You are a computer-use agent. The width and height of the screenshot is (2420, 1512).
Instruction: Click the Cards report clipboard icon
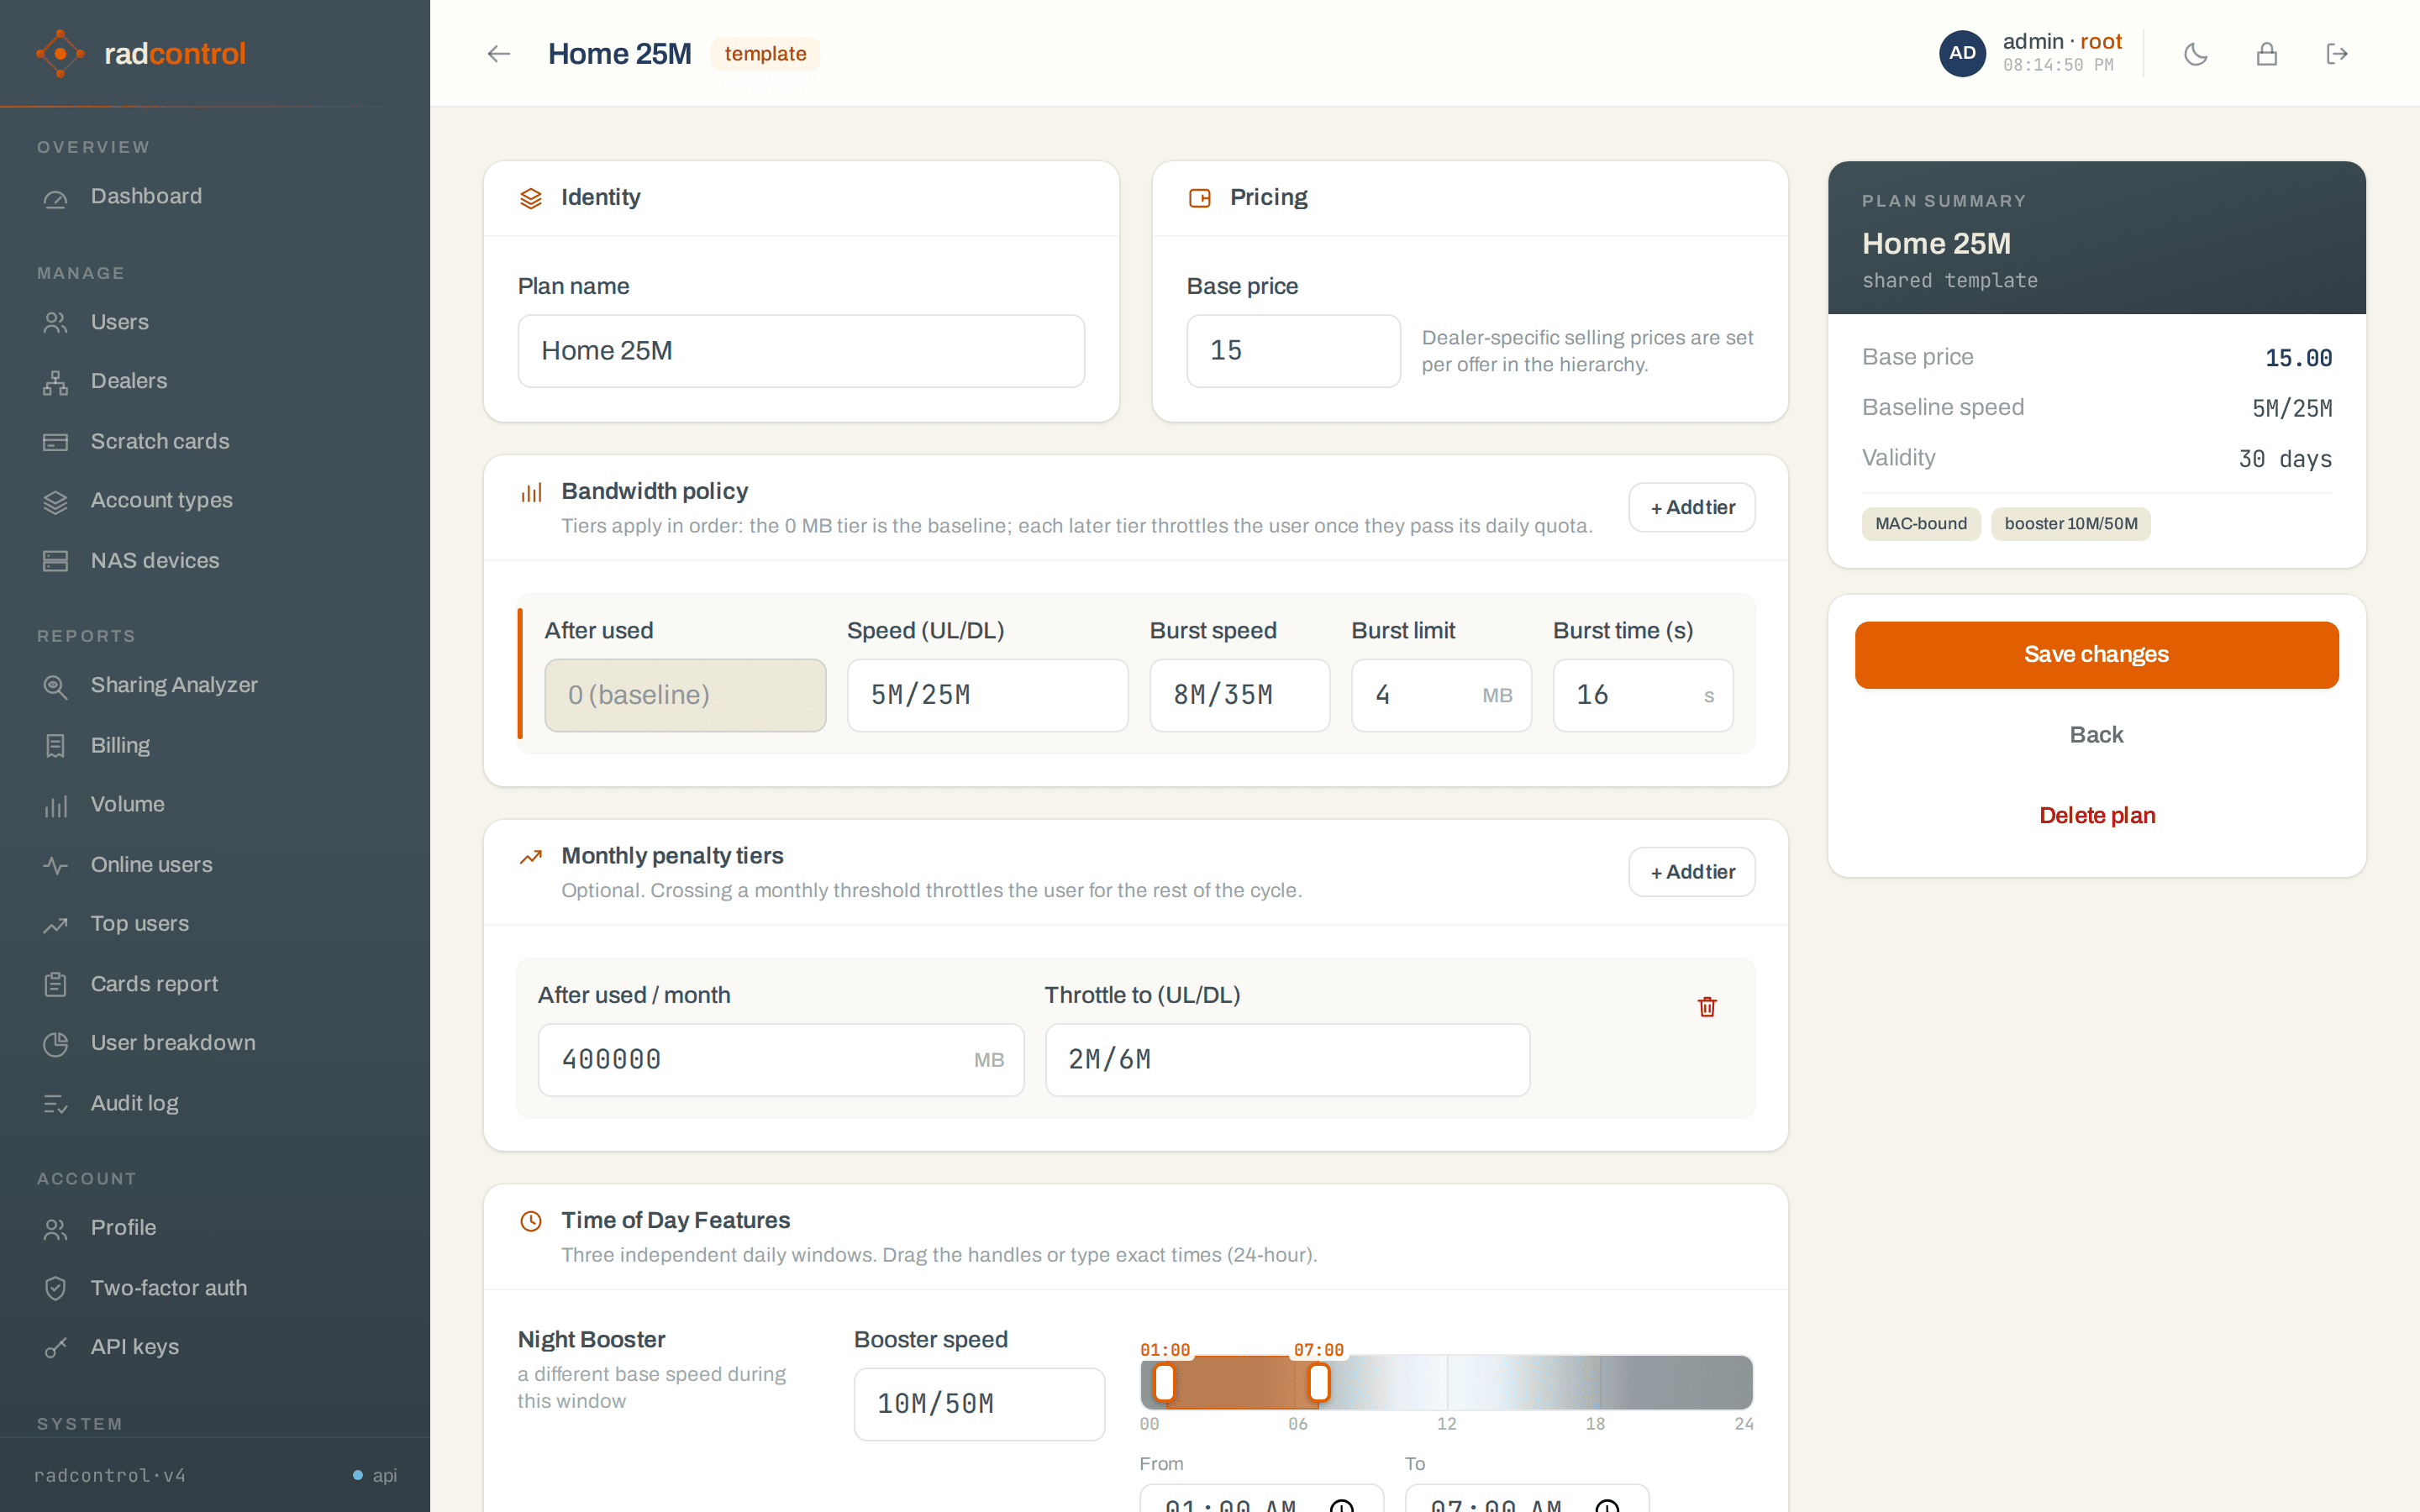click(x=56, y=985)
